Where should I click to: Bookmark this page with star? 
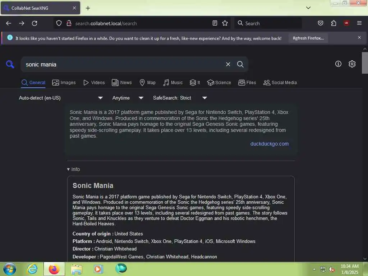(225, 23)
